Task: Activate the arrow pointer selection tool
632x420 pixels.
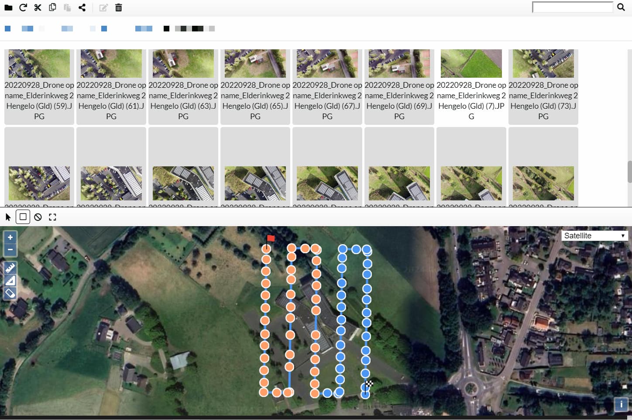Action: click(x=7, y=217)
